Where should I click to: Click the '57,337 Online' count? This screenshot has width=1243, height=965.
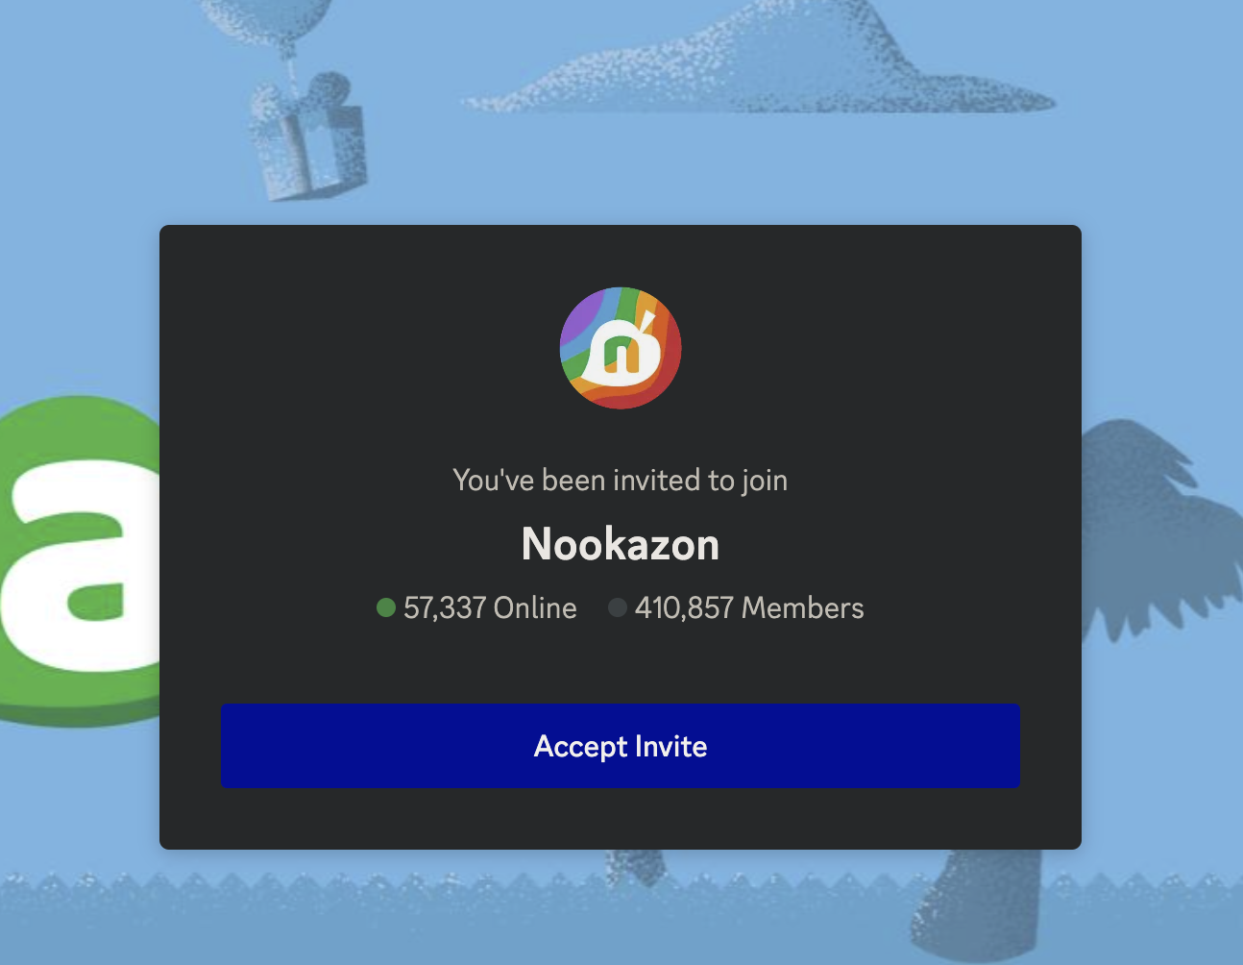click(490, 607)
